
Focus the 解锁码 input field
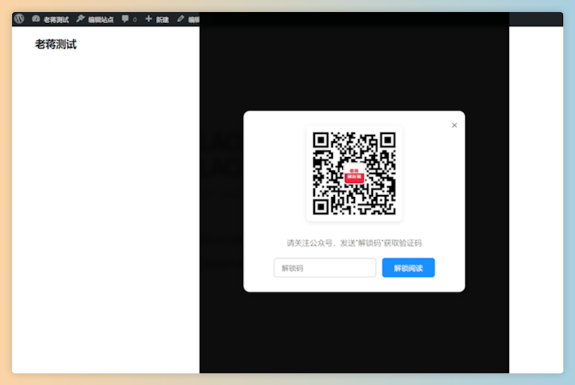[325, 267]
